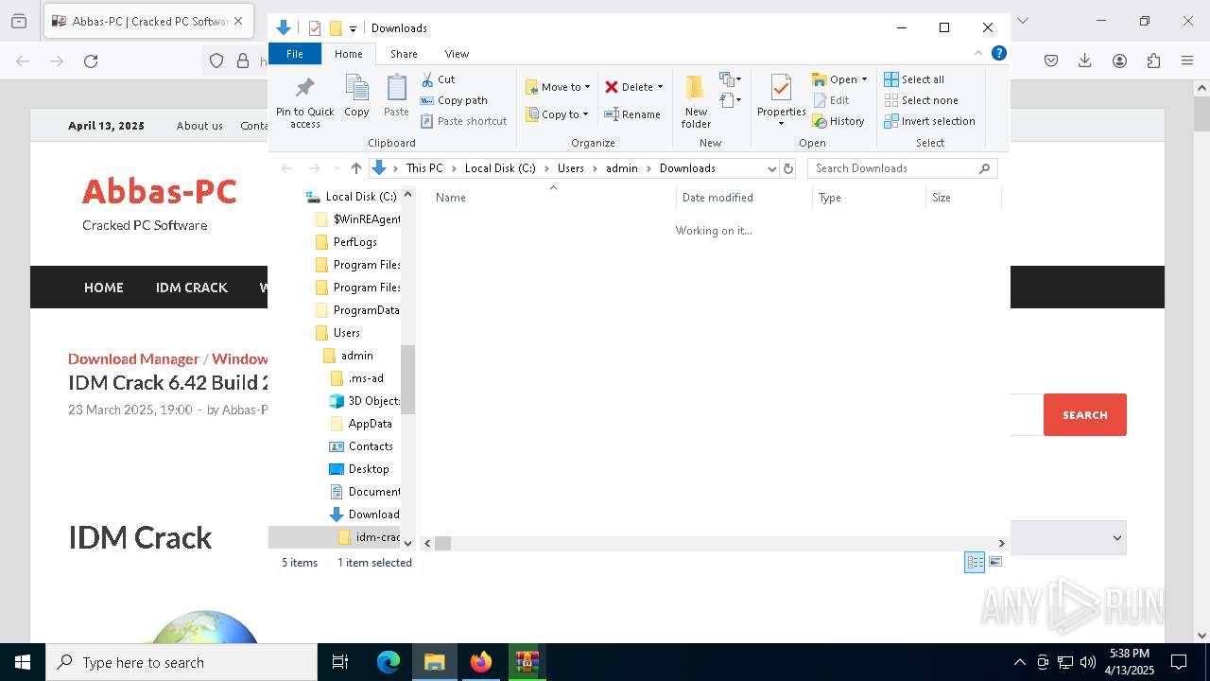The height and width of the screenshot is (681, 1210).
Task: Click the Copy icon in the Clipboard group
Action: click(356, 96)
